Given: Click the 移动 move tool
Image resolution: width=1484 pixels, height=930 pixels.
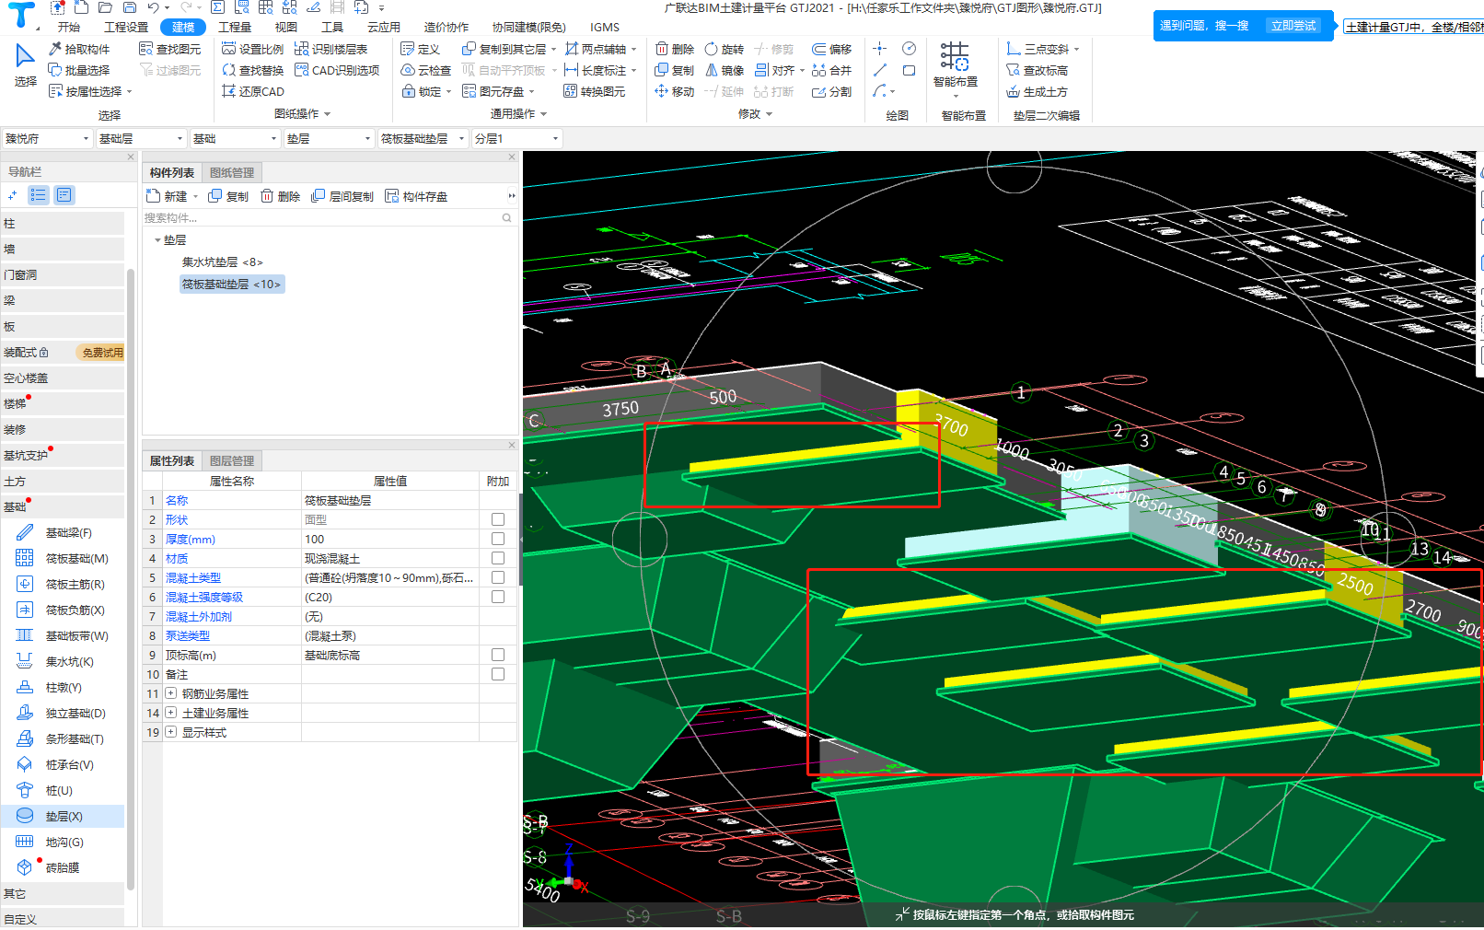Looking at the screenshot, I should [x=675, y=91].
